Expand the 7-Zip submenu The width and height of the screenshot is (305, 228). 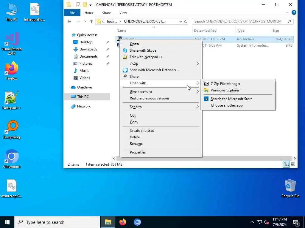click(x=161, y=64)
